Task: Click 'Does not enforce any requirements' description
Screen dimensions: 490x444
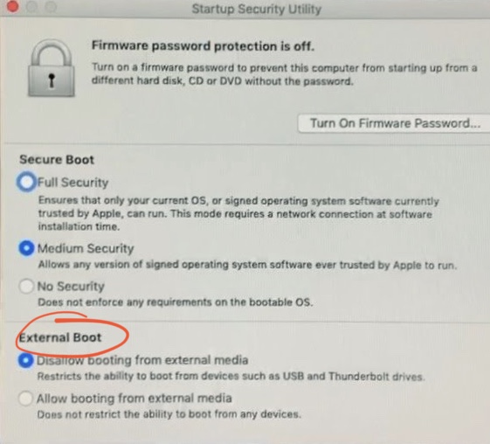Action: pyautogui.click(x=176, y=302)
